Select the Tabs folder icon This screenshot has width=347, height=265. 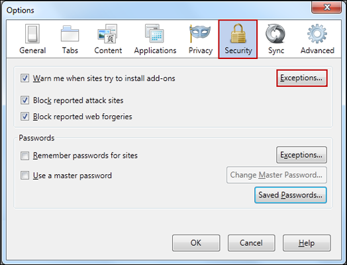pos(70,34)
